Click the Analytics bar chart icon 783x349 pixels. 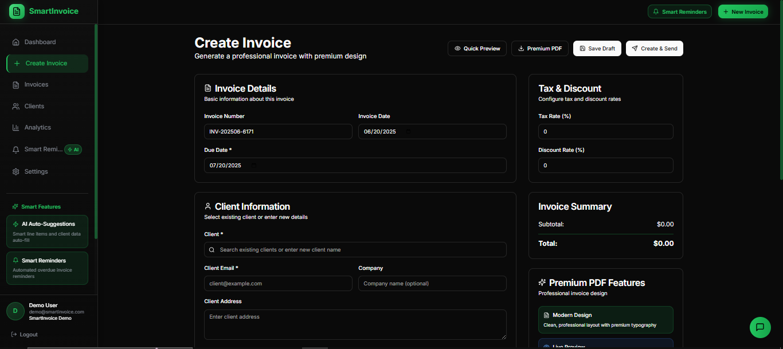point(16,127)
